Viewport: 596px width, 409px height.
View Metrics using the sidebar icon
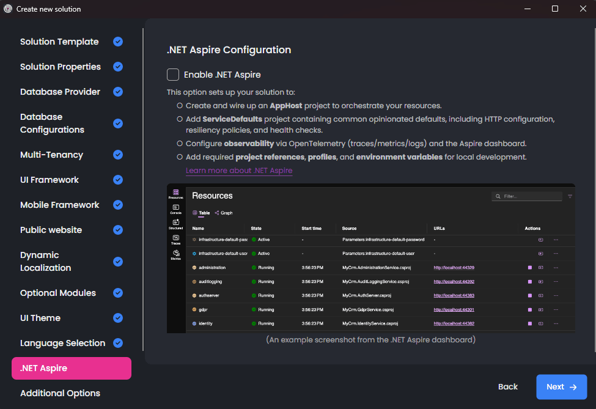point(175,252)
